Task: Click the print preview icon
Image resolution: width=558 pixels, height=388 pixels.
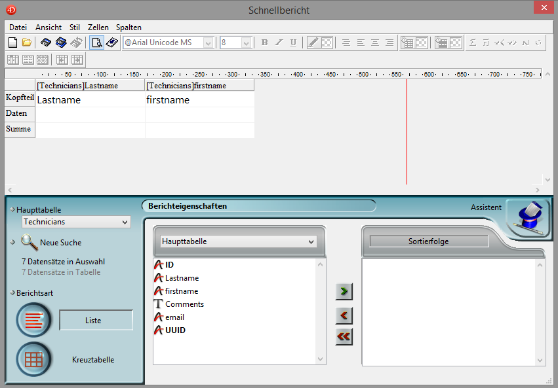Action: (96, 43)
